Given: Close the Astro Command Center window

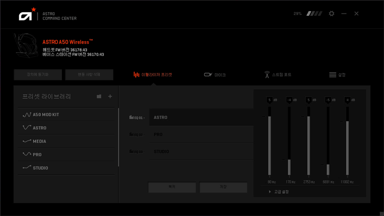Looking at the screenshot, I should pos(356,14).
